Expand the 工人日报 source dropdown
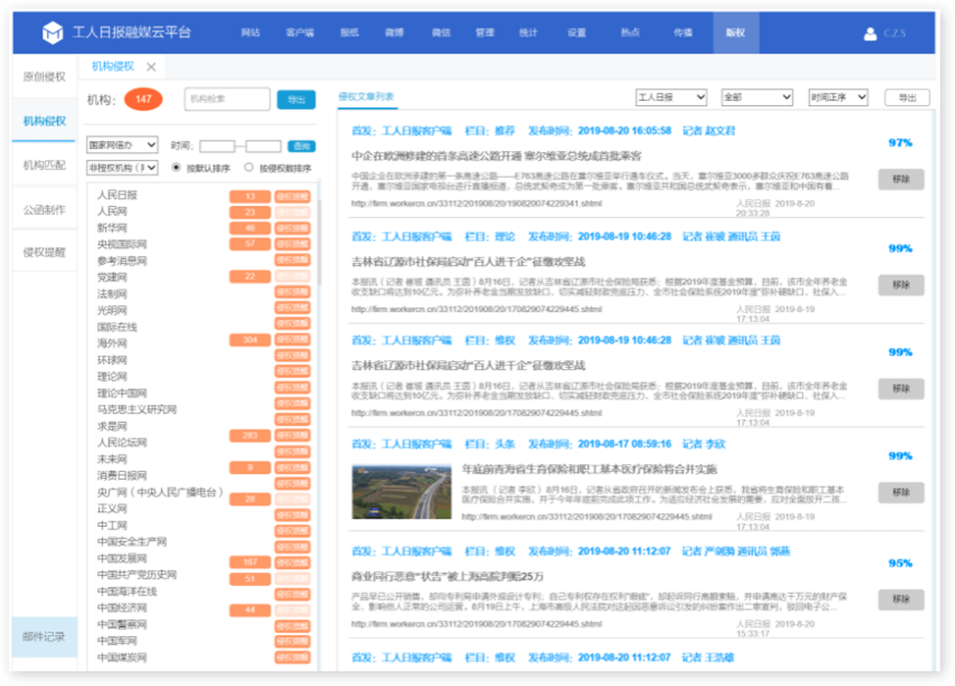955x686 pixels. click(x=671, y=97)
